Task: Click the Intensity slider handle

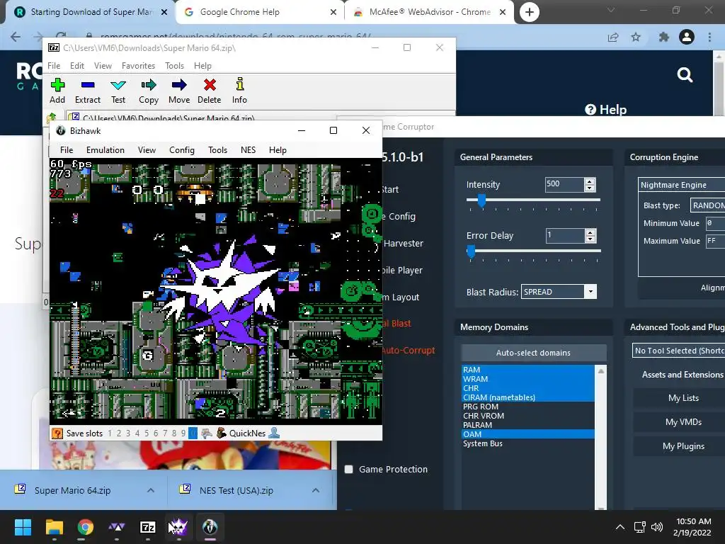Action: click(x=481, y=200)
